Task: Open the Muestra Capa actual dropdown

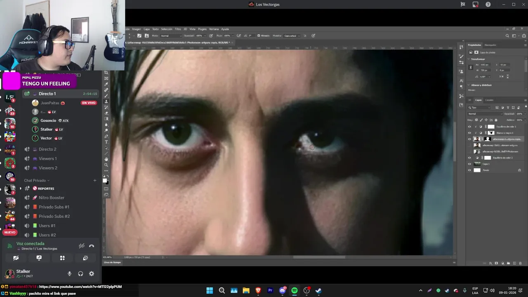Action: pos(292,35)
